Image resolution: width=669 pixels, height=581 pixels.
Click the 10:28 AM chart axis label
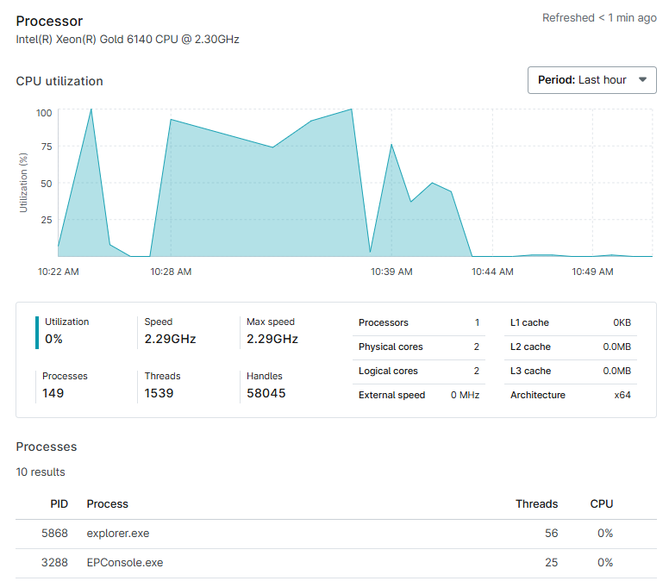(x=171, y=272)
